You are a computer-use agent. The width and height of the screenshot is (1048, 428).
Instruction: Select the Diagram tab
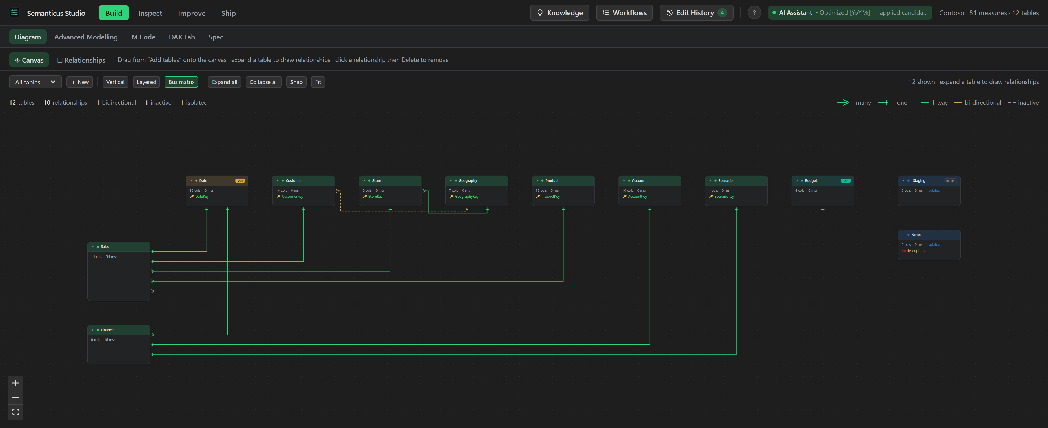point(28,37)
